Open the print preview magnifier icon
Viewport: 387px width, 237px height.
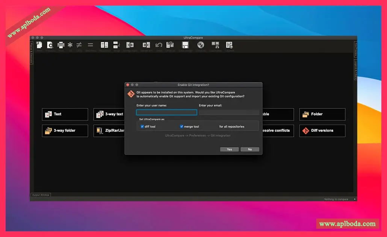point(50,45)
